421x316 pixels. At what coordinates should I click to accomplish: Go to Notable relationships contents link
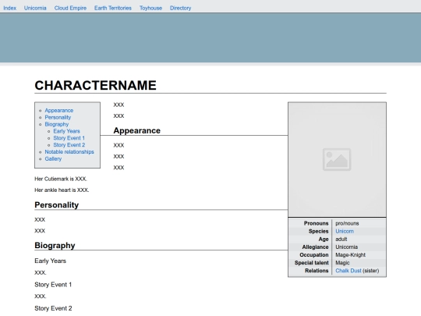coord(69,152)
